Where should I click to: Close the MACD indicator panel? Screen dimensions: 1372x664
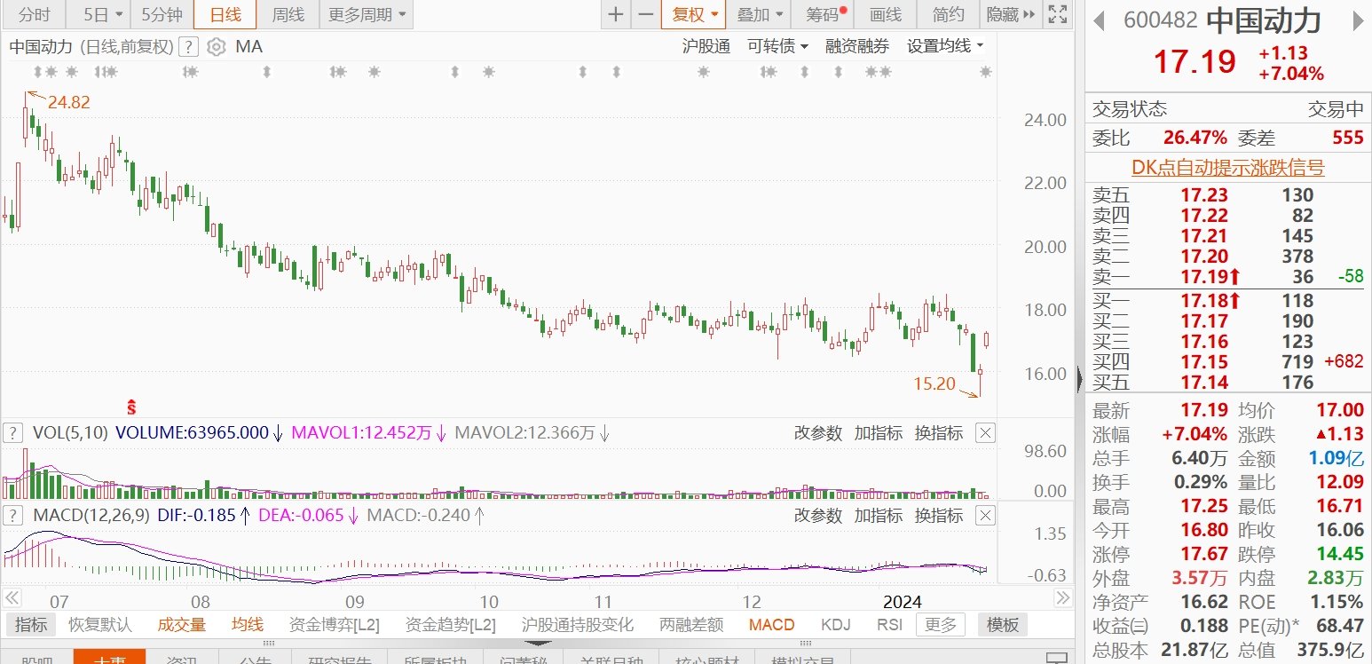pos(985,515)
